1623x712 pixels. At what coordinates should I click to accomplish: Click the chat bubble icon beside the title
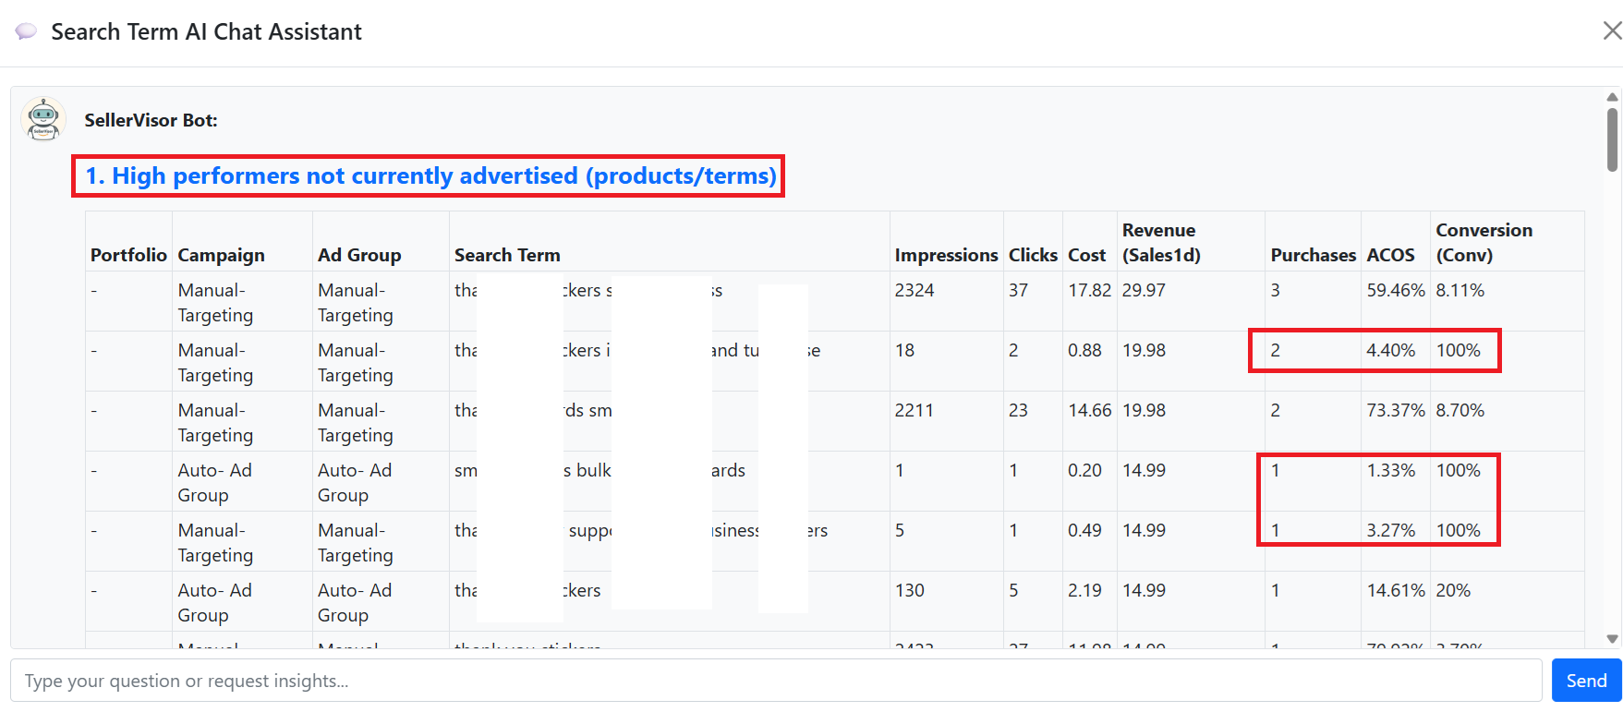point(26,31)
